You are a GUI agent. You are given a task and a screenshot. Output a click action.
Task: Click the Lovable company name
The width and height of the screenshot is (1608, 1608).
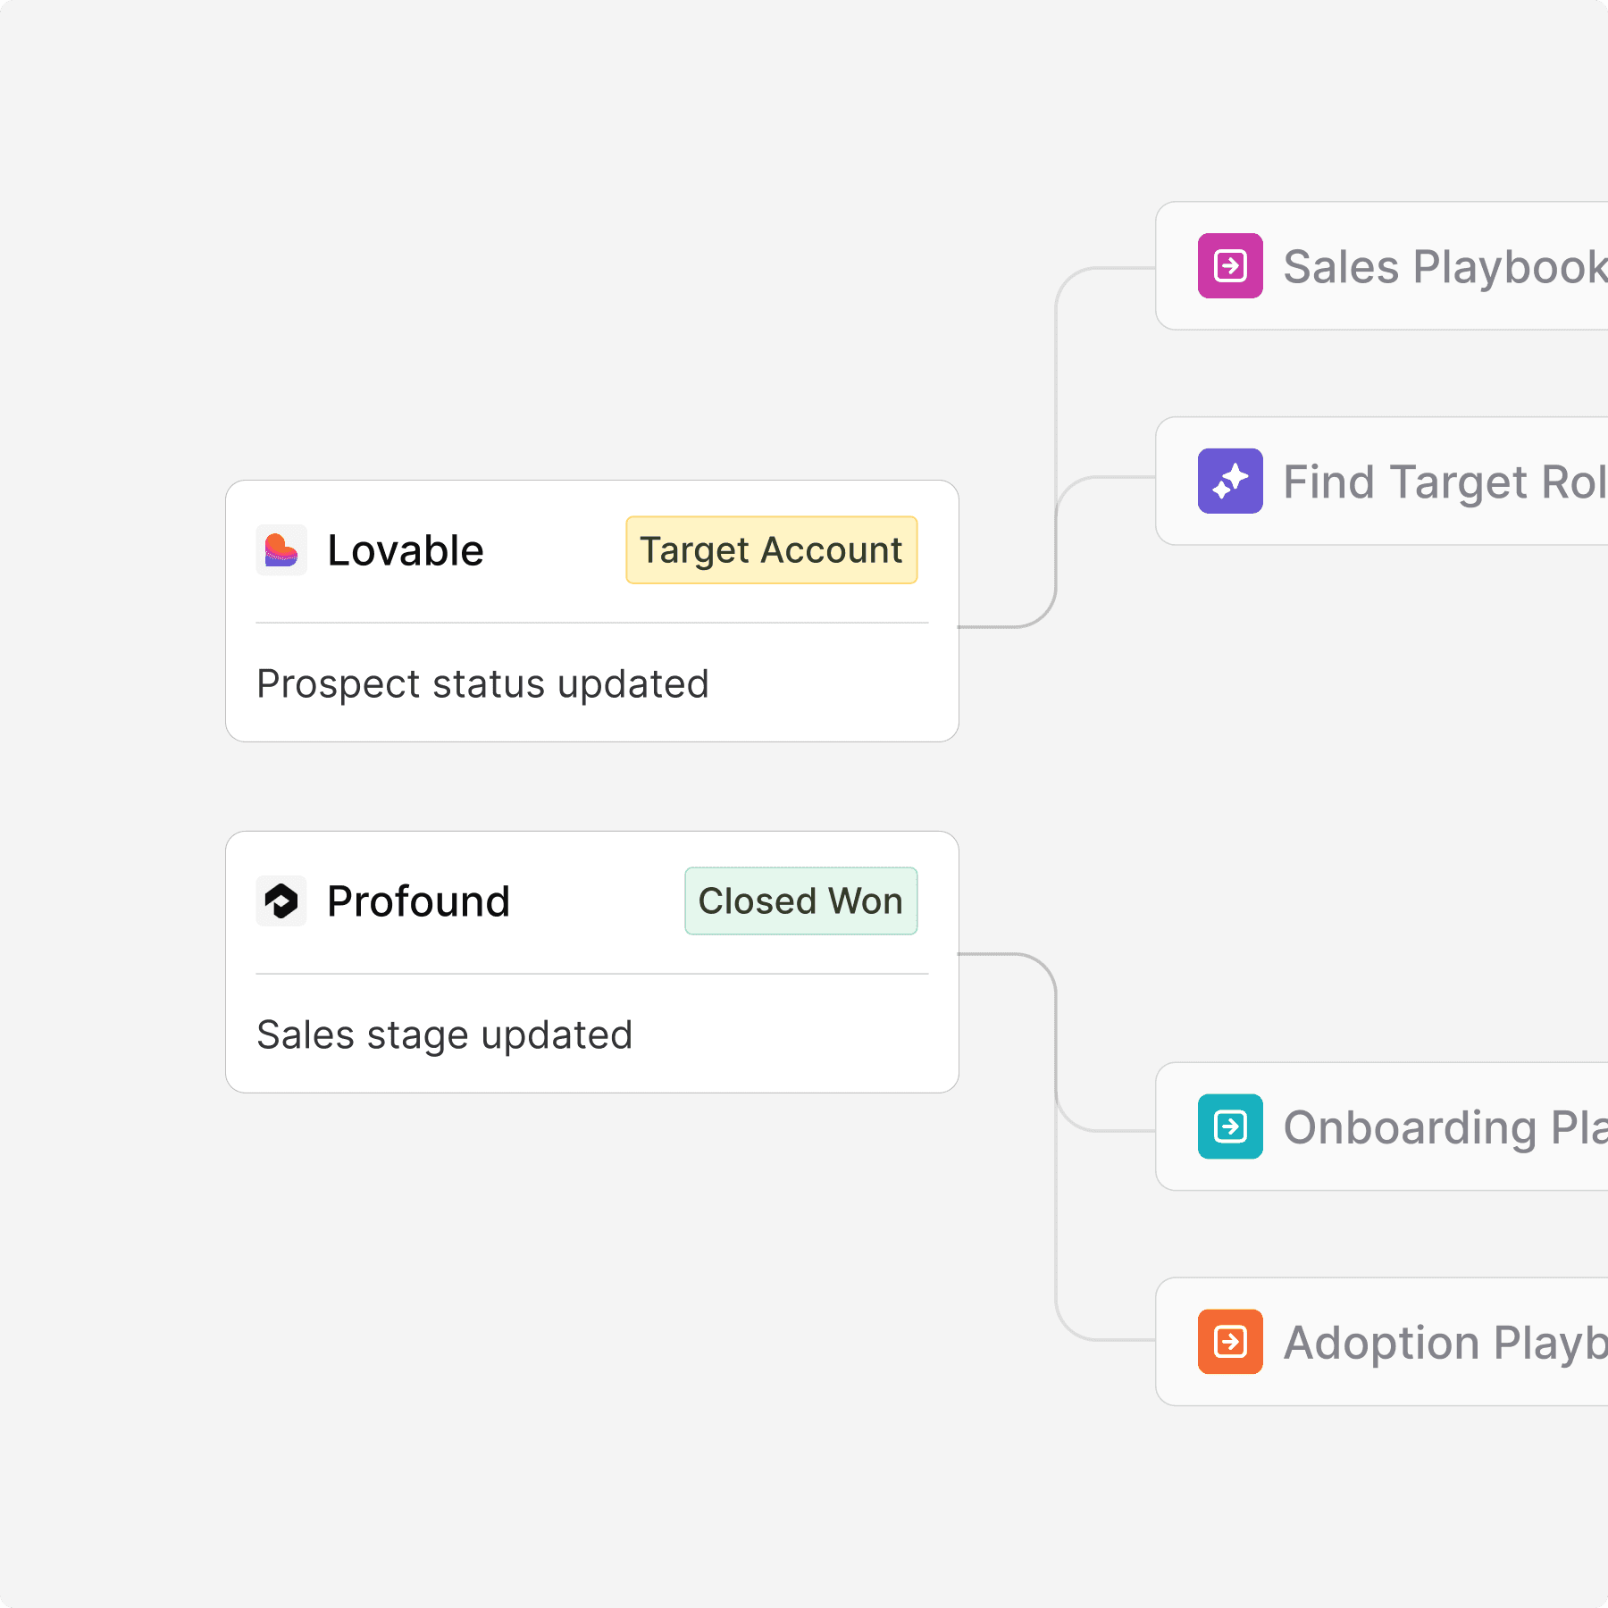coord(406,550)
